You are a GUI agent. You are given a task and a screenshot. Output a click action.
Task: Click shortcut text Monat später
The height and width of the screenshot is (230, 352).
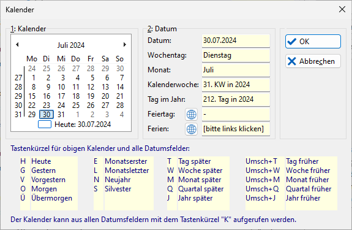[200, 180]
